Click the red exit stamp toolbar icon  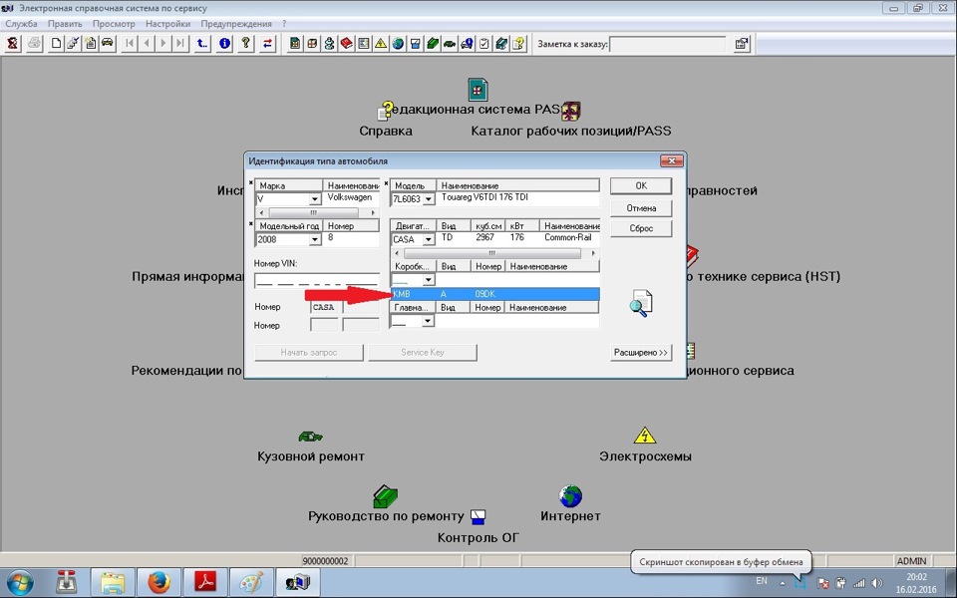(13, 43)
